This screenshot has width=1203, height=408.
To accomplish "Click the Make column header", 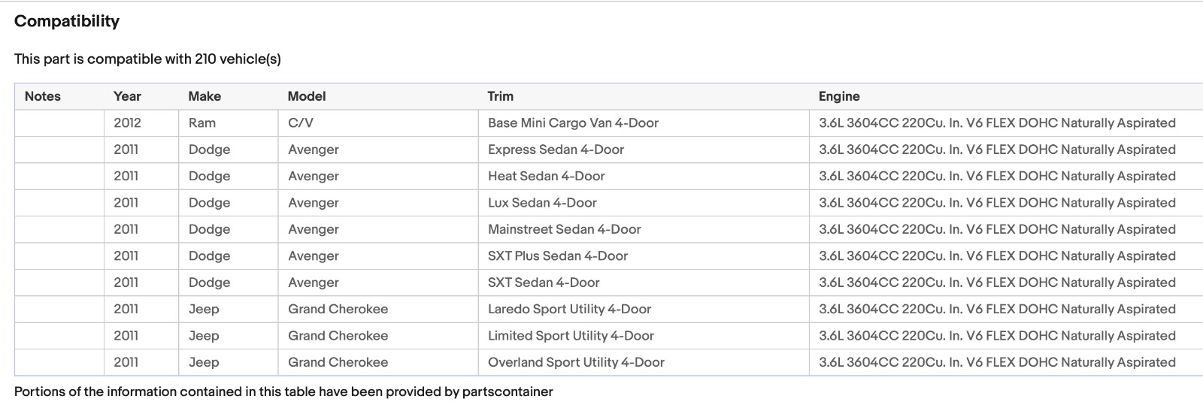I will coord(205,96).
